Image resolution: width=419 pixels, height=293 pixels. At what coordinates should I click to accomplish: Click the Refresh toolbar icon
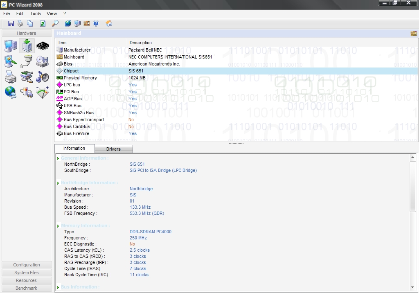(x=43, y=23)
